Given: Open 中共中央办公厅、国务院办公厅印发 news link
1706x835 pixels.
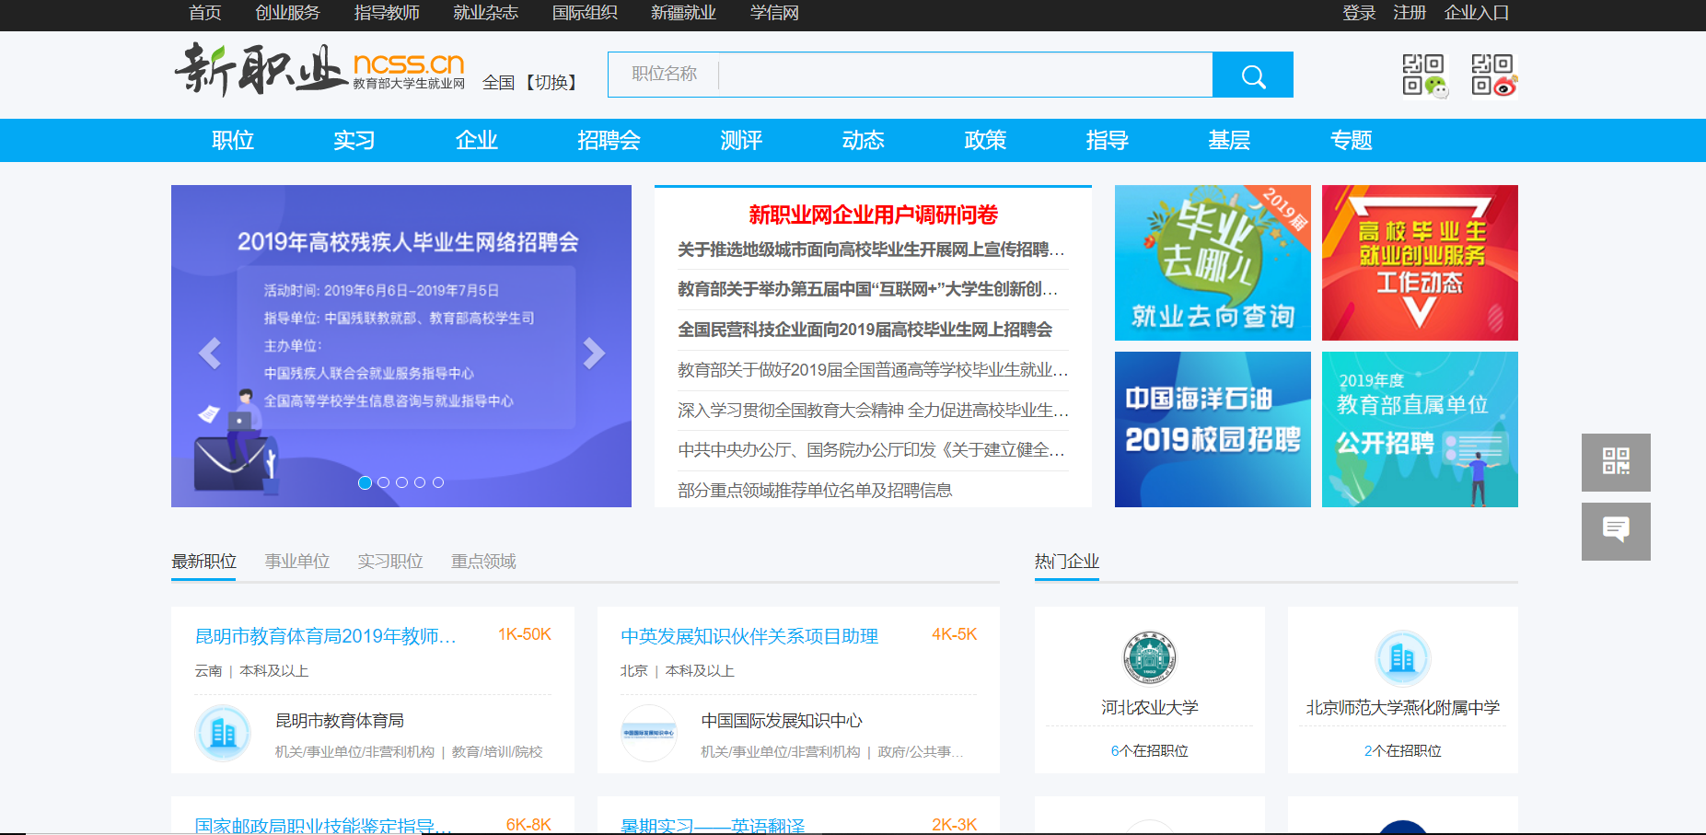Looking at the screenshot, I should pyautogui.click(x=871, y=449).
